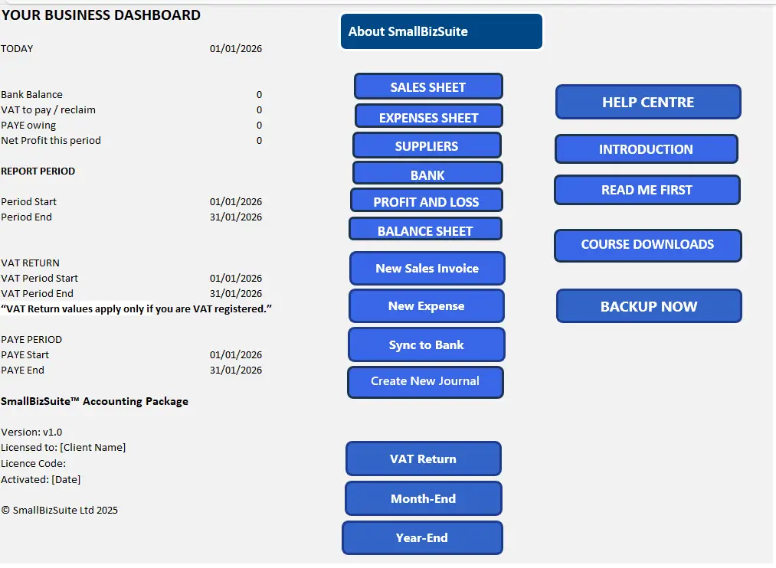Image resolution: width=776 pixels, height=568 pixels.
Task: Open the Help Centre
Action: 648,103
